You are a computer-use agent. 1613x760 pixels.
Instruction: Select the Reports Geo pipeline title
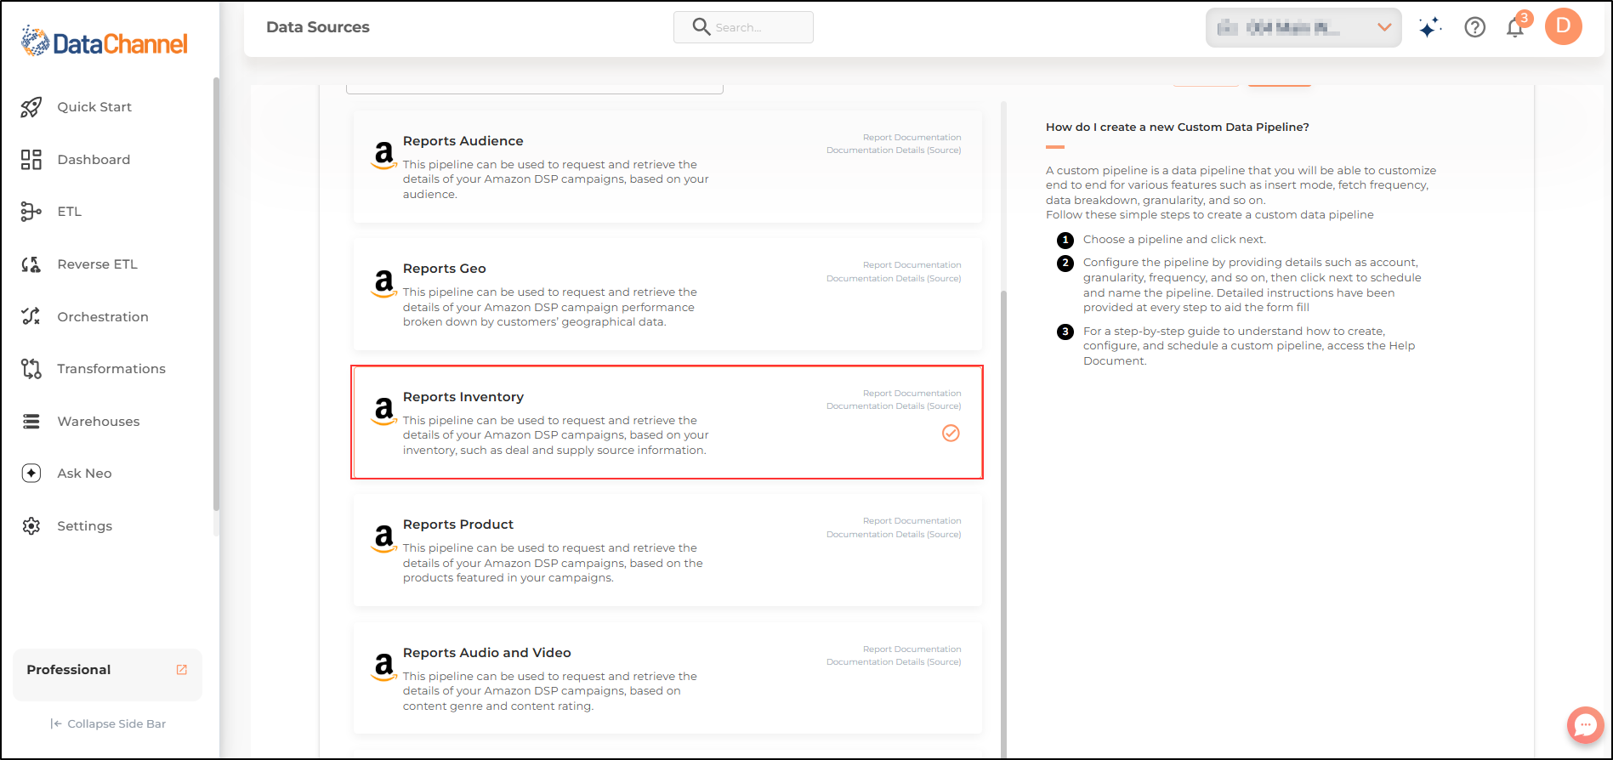pos(445,269)
